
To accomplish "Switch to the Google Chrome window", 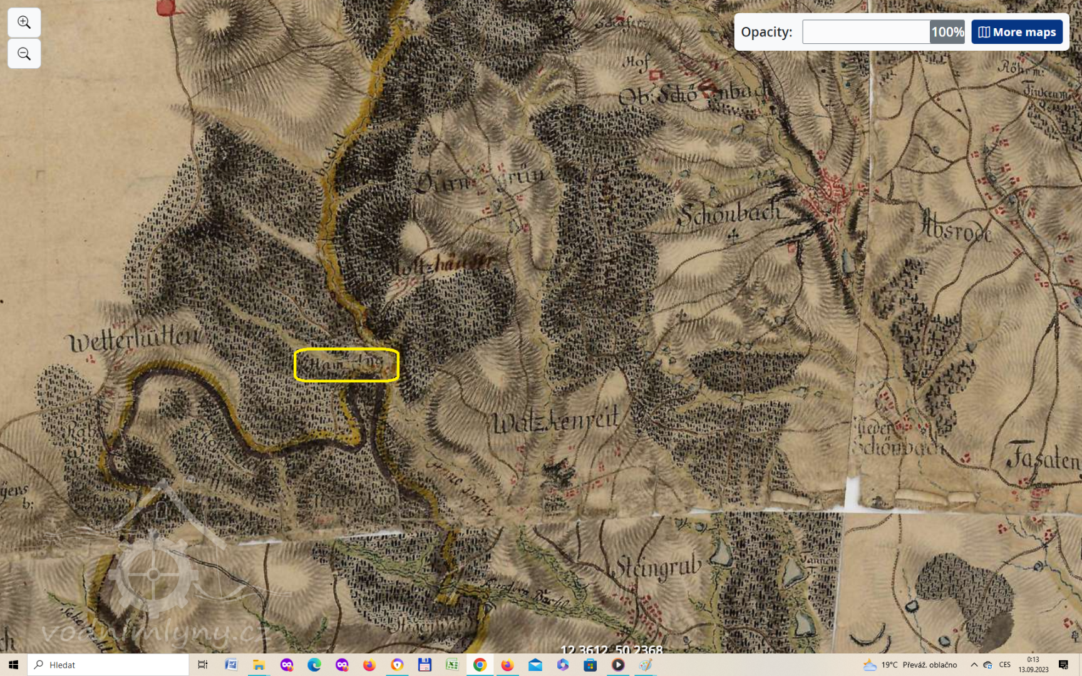I will (x=480, y=665).
